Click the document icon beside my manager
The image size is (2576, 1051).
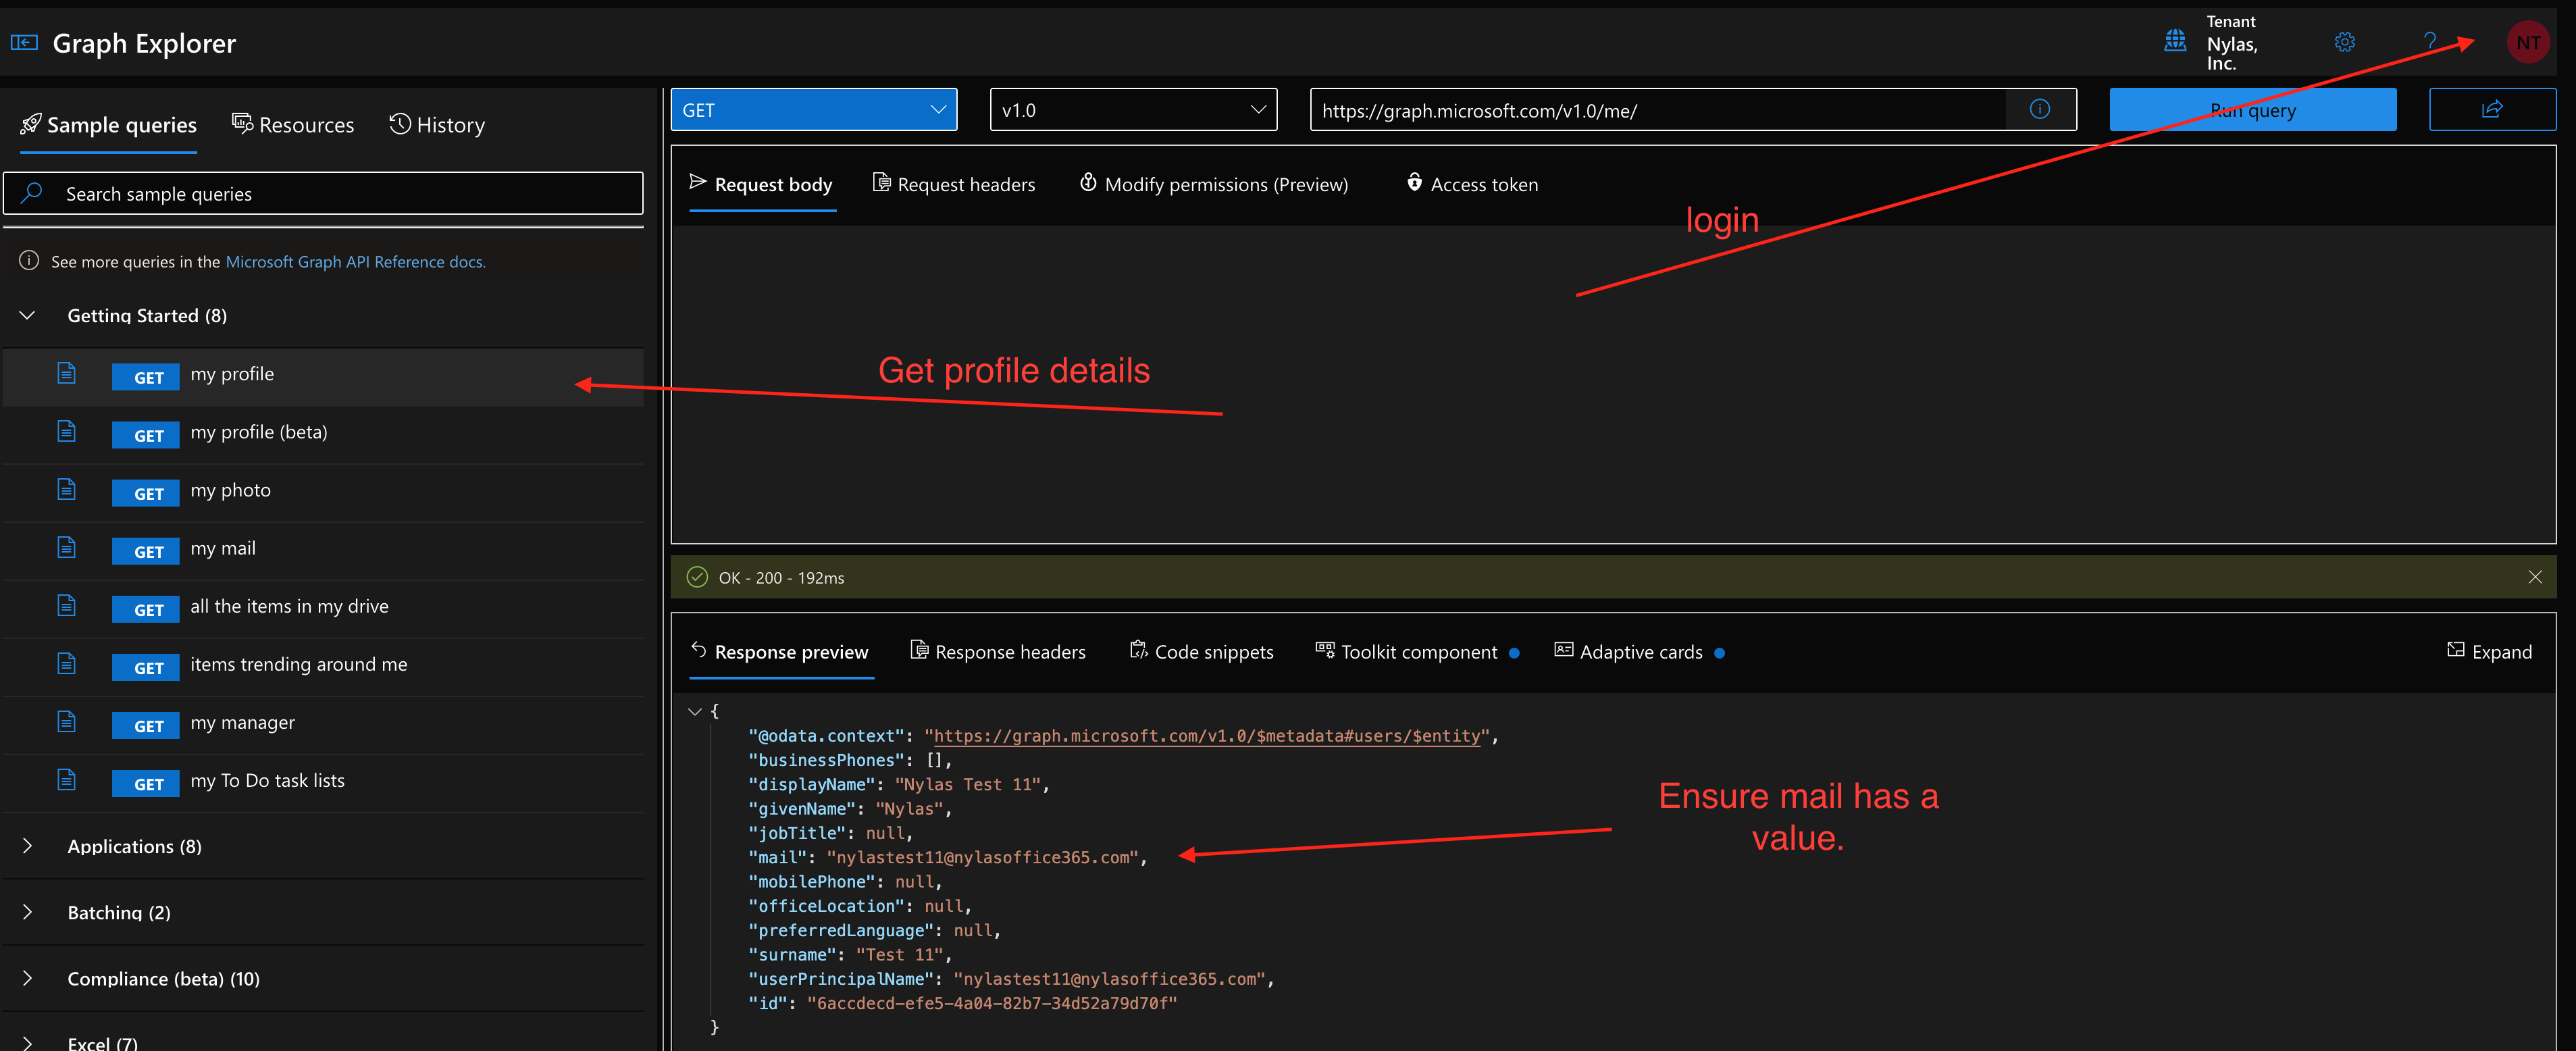67,722
